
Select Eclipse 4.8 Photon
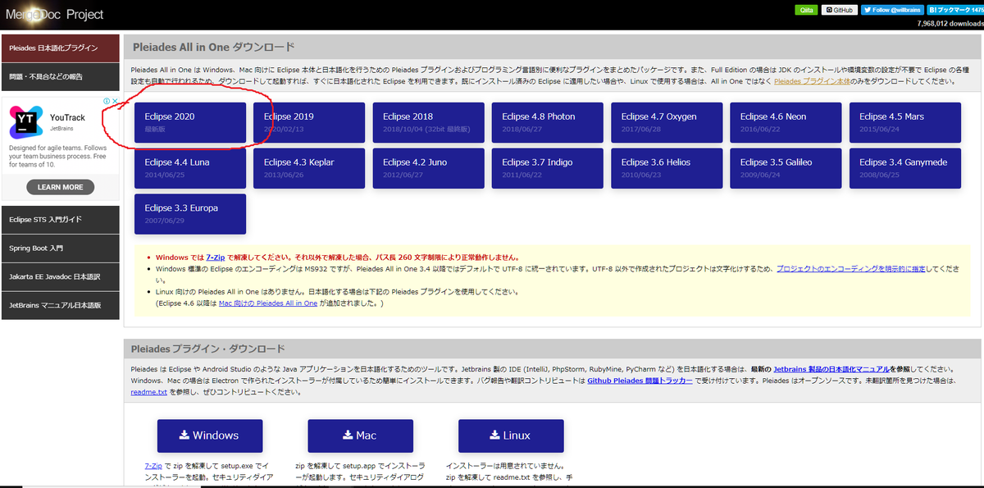click(x=547, y=122)
